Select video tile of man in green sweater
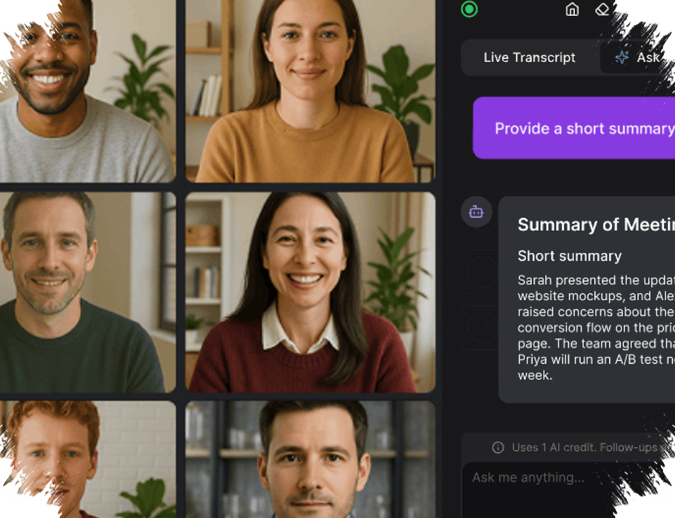This screenshot has width=675, height=518. click(x=88, y=292)
